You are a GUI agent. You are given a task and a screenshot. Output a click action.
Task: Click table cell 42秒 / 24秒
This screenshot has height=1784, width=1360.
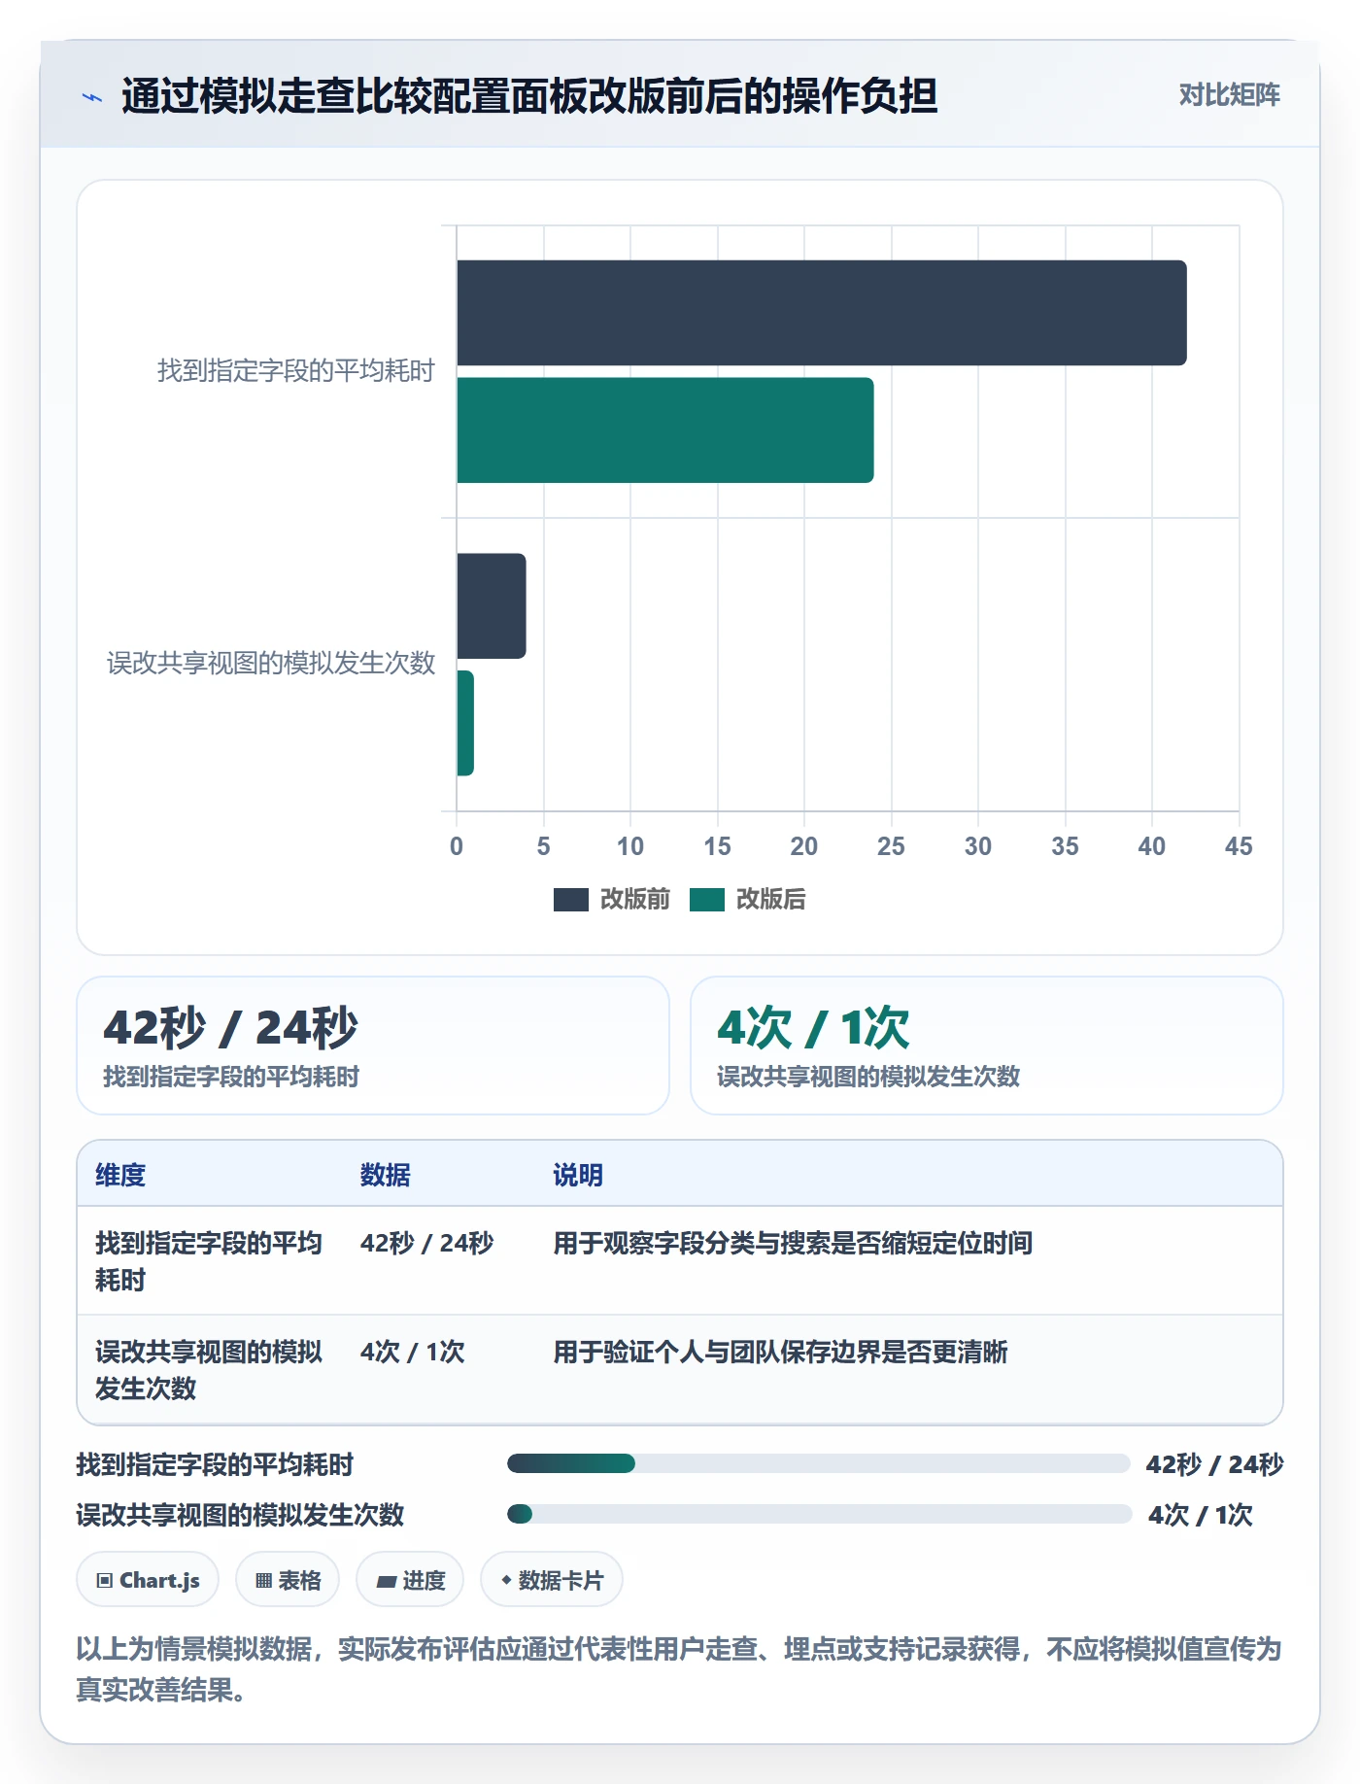click(426, 1244)
